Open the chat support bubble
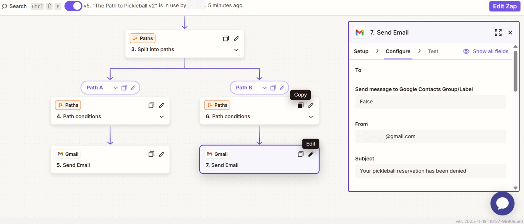This screenshot has height=224, width=524. pyautogui.click(x=502, y=203)
